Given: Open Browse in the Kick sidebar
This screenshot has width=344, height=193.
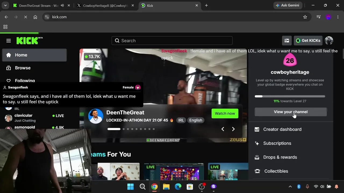Looking at the screenshot, I should 34,68.
